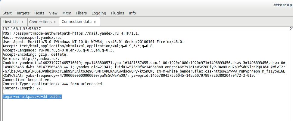Screen dimensions: 293x121
Task: Open the Logging menu
Action: pyautogui.click(x=99, y=13)
